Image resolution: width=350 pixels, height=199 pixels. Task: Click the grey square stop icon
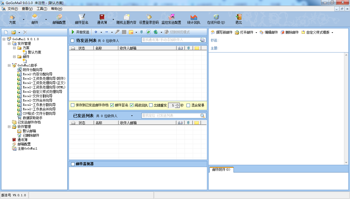pos(124,32)
